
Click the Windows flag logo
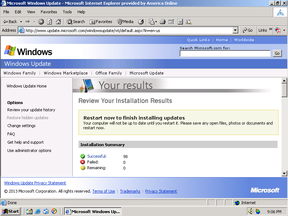[x=10, y=50]
